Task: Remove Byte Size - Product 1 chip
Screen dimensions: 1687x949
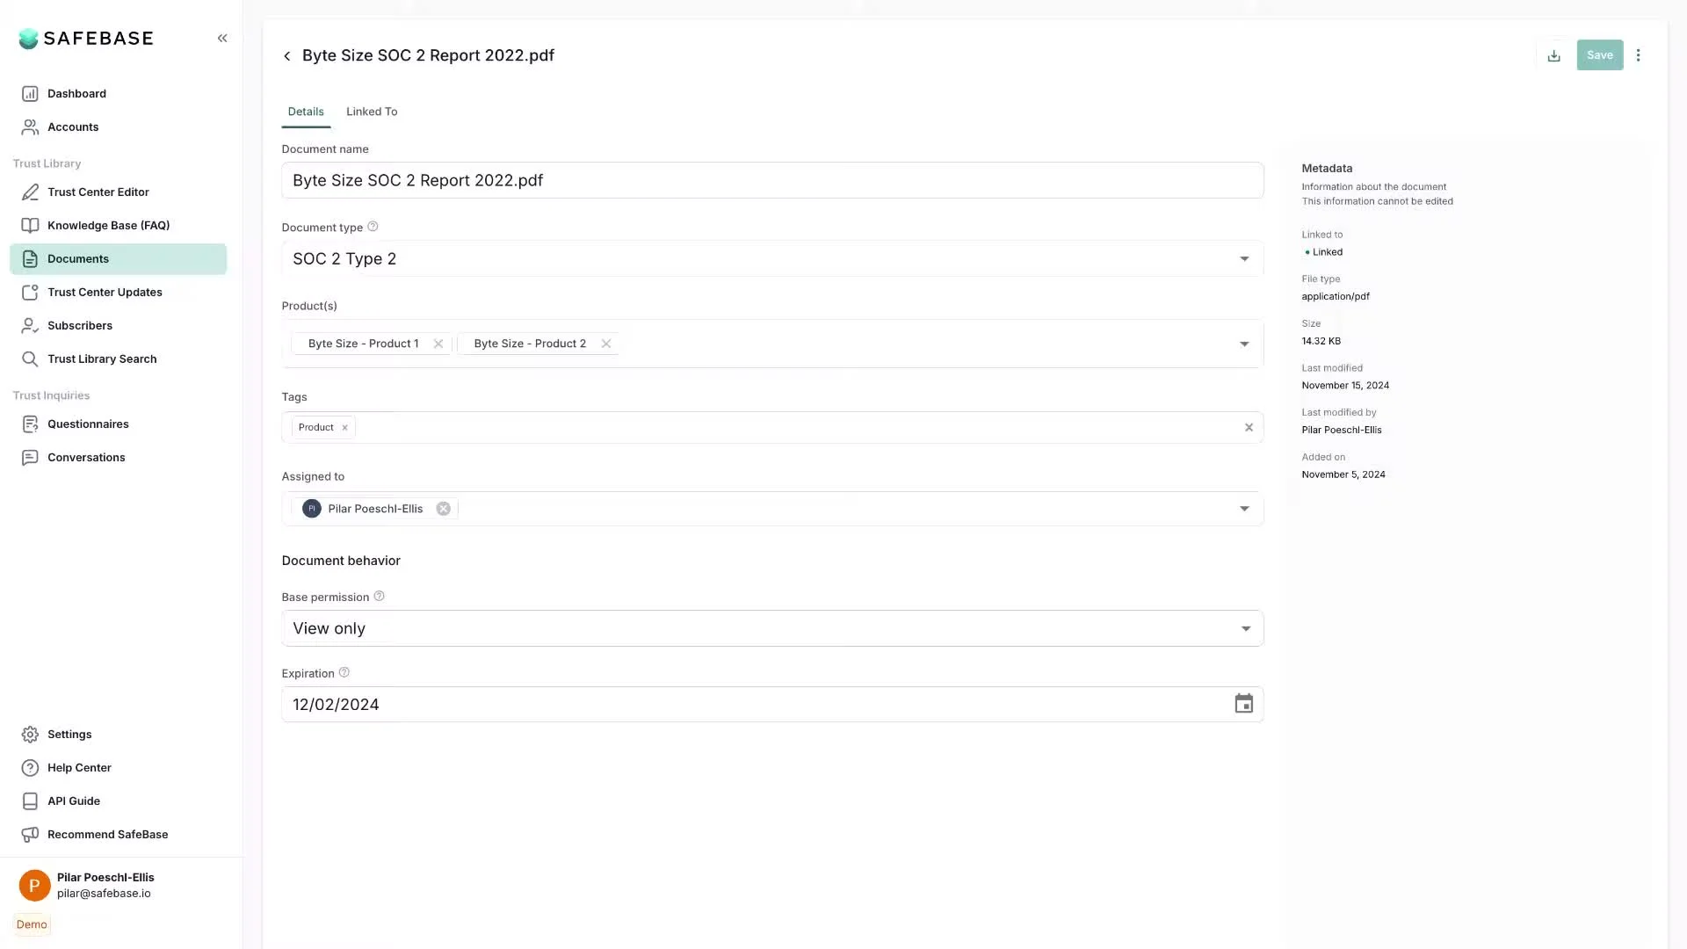Action: click(x=438, y=344)
